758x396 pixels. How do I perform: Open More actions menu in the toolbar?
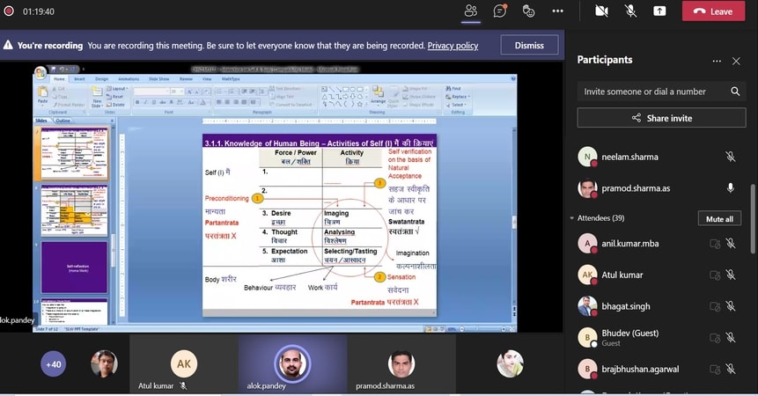(x=557, y=11)
